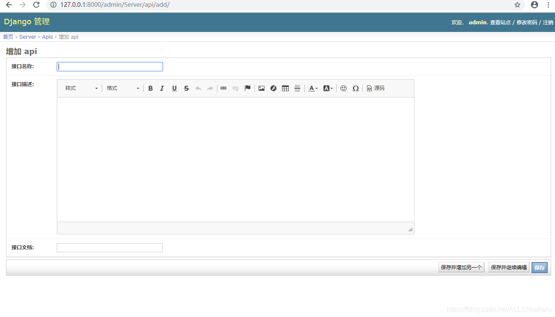The height and width of the screenshot is (317, 555).
Task: Switch editor to source code view (源码)
Action: point(376,88)
